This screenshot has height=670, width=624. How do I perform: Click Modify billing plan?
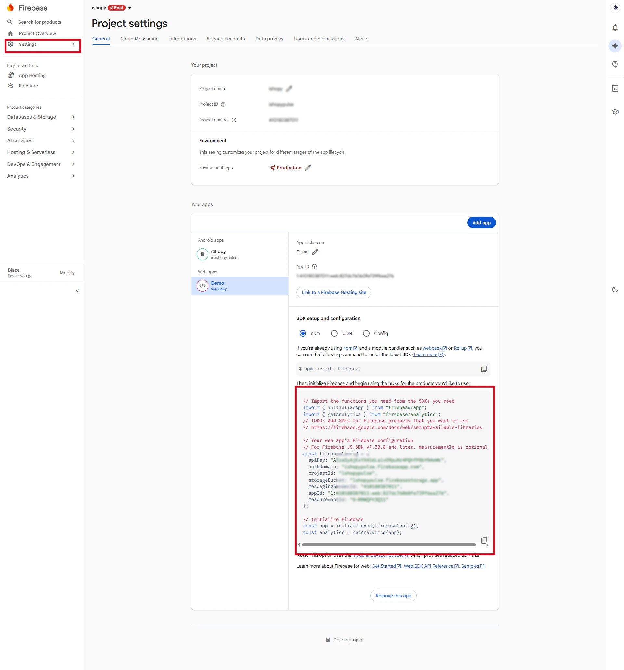[67, 273]
